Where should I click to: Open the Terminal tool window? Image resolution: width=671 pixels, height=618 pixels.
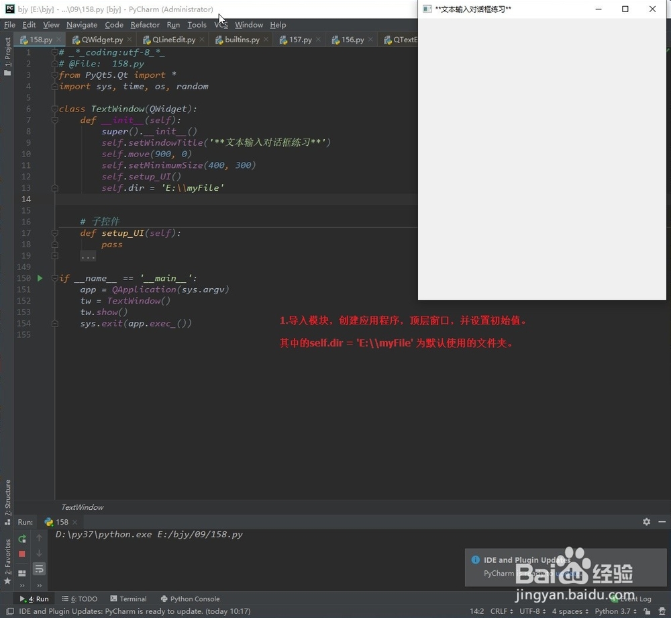[x=133, y=599]
